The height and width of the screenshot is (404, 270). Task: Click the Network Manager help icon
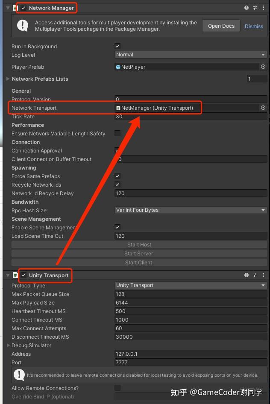click(x=247, y=7)
